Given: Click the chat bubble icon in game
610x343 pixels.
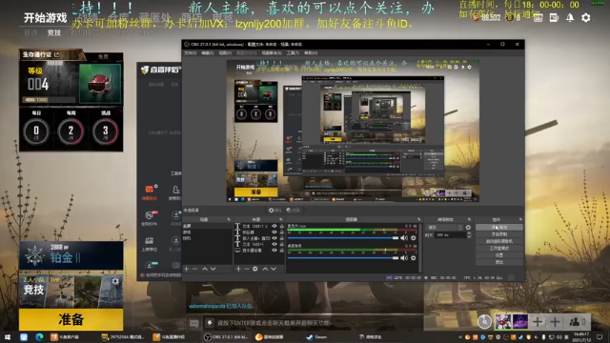Looking at the screenshot, I should tap(193, 323).
